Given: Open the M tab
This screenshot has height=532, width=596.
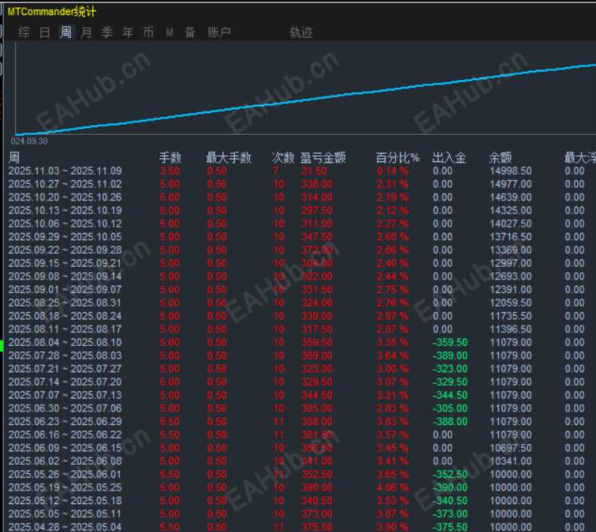Looking at the screenshot, I should tap(170, 32).
